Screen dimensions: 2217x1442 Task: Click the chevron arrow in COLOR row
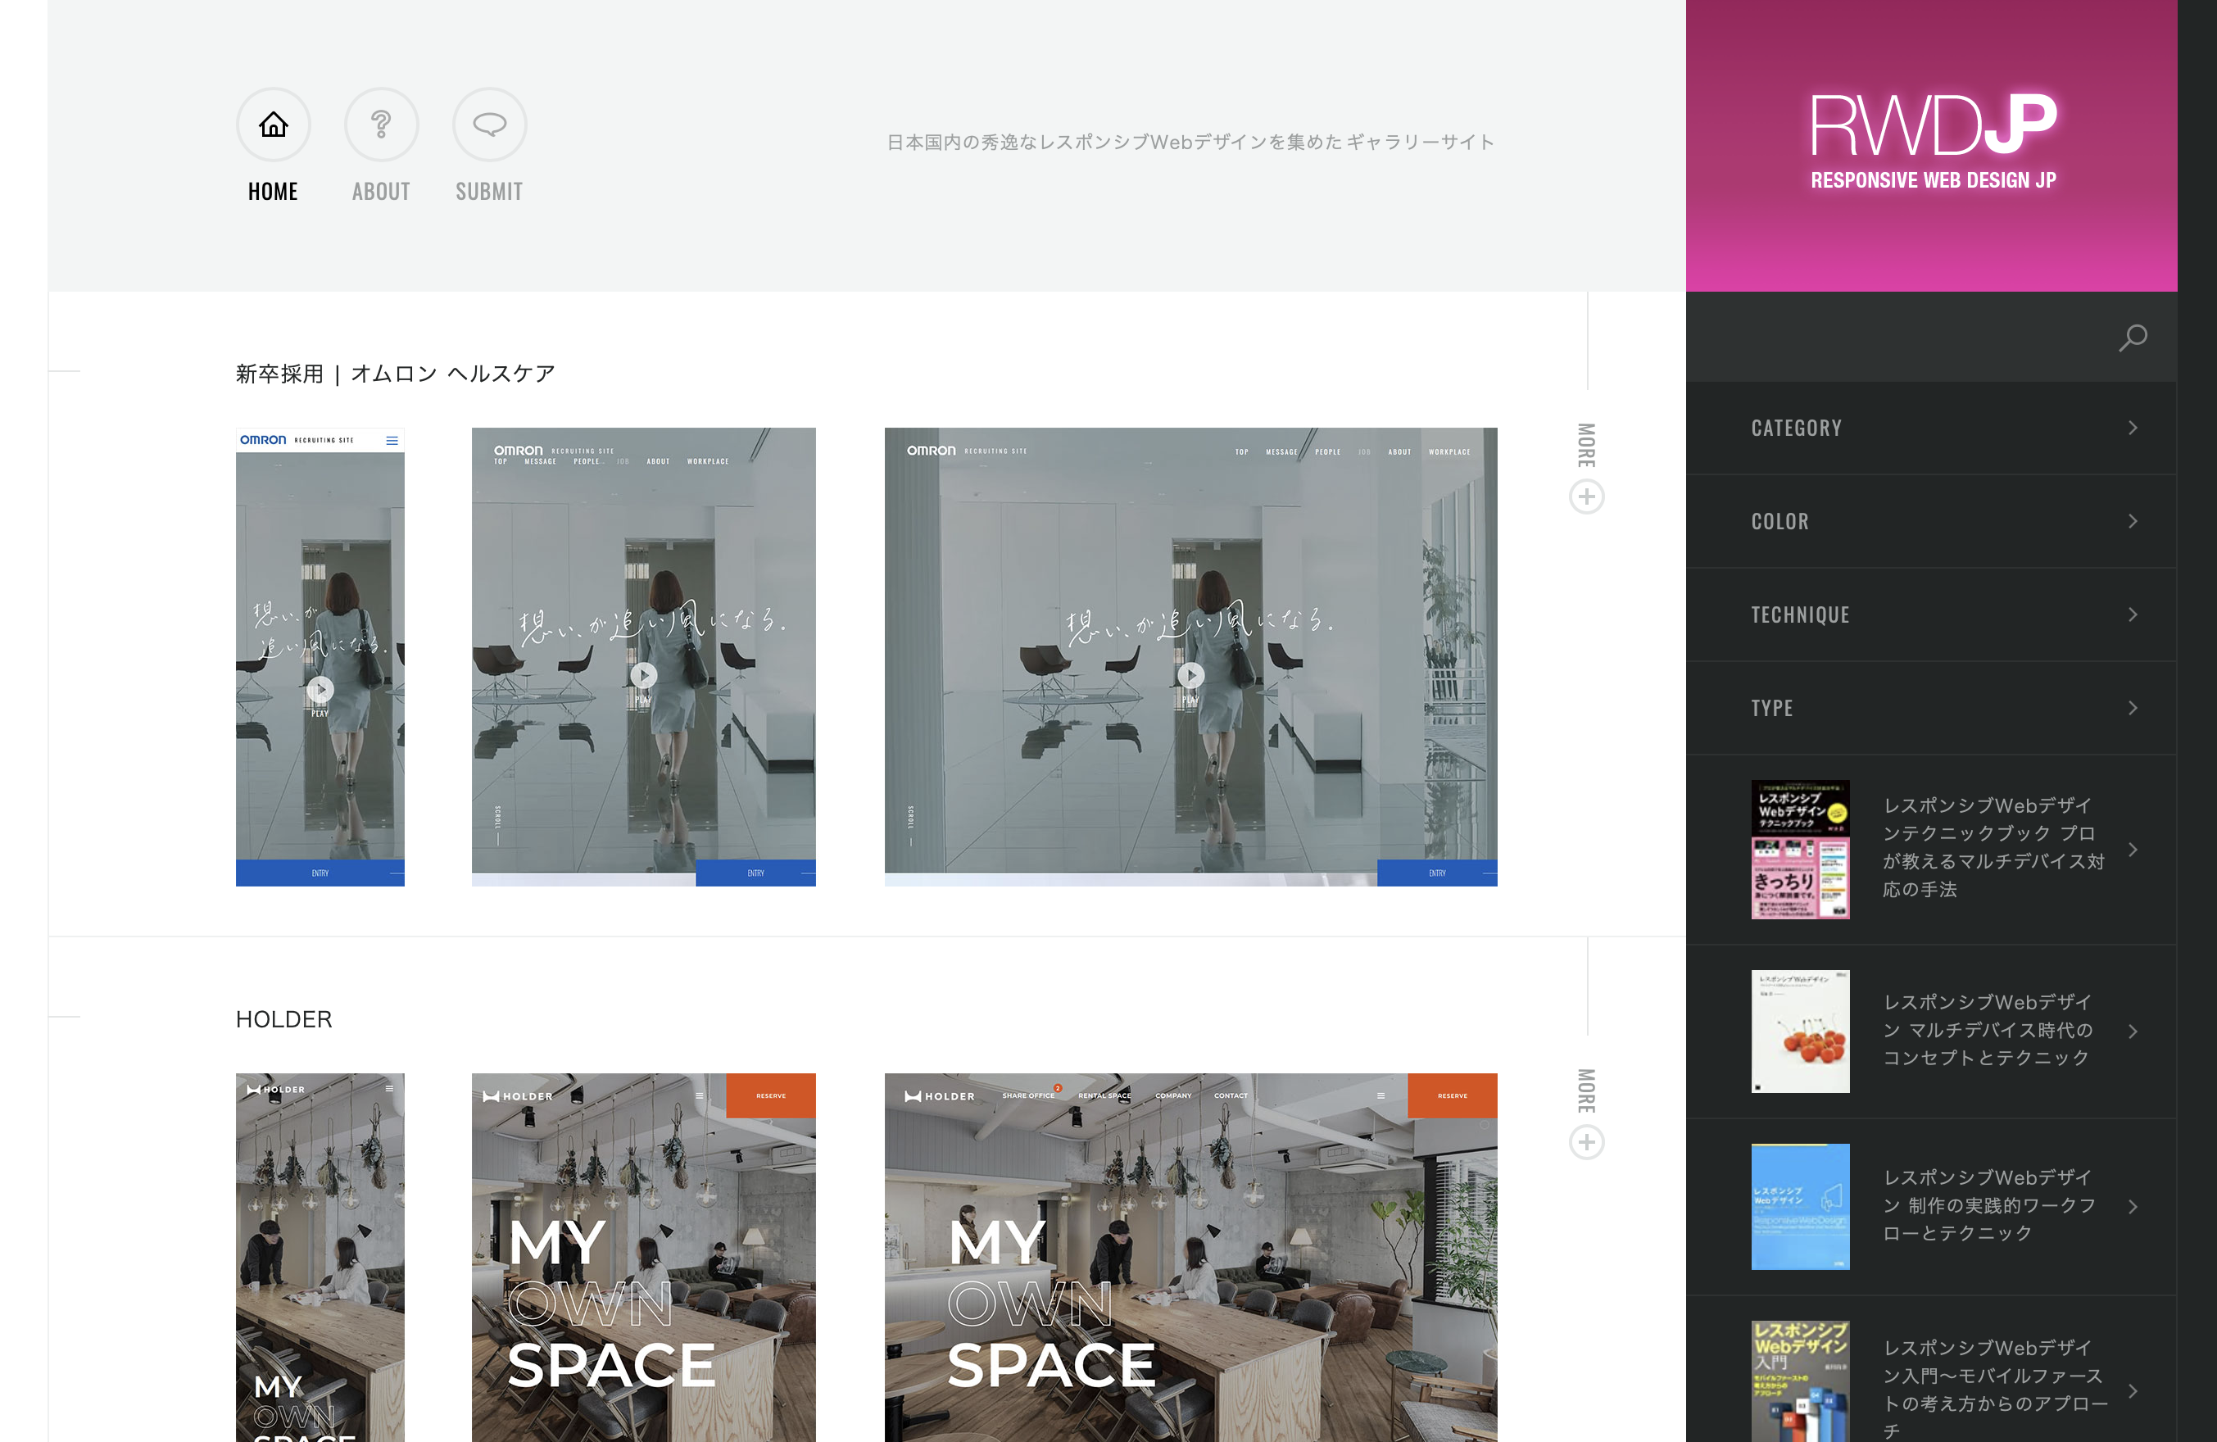click(2133, 521)
